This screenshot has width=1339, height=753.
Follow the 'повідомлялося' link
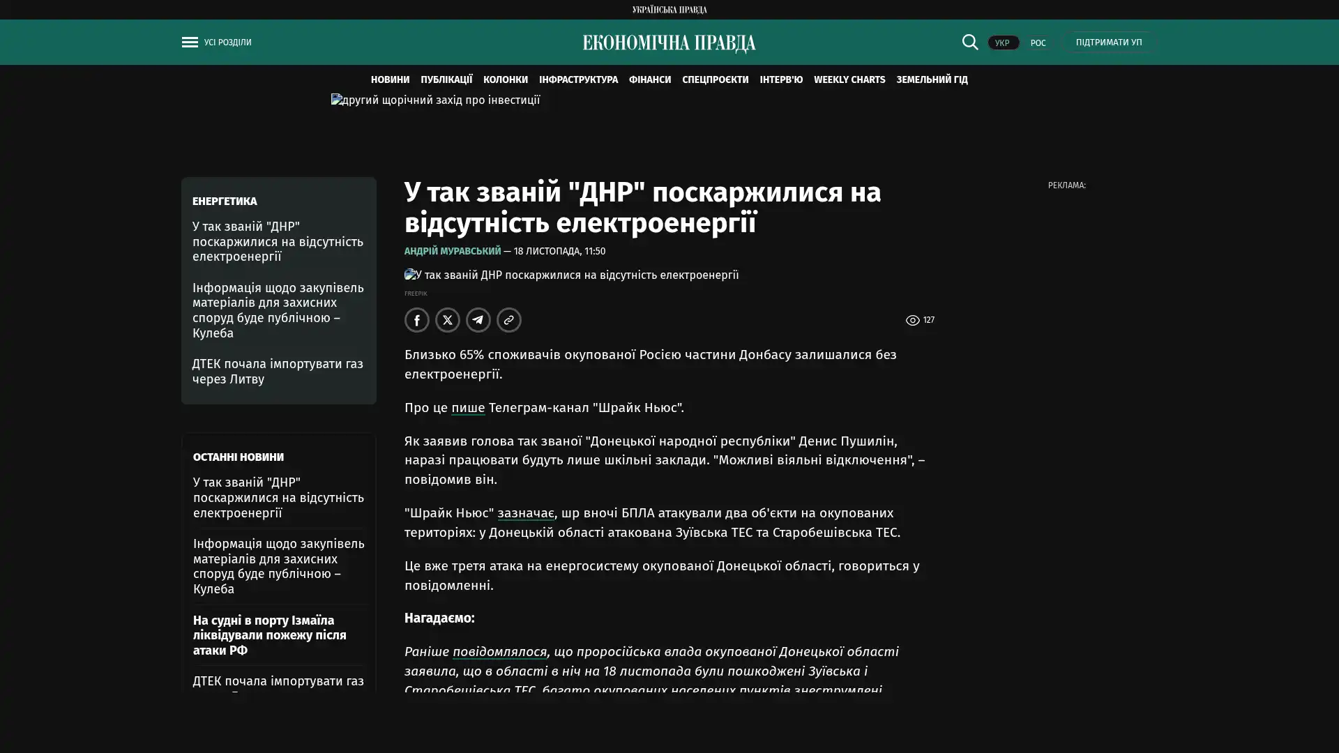click(499, 652)
